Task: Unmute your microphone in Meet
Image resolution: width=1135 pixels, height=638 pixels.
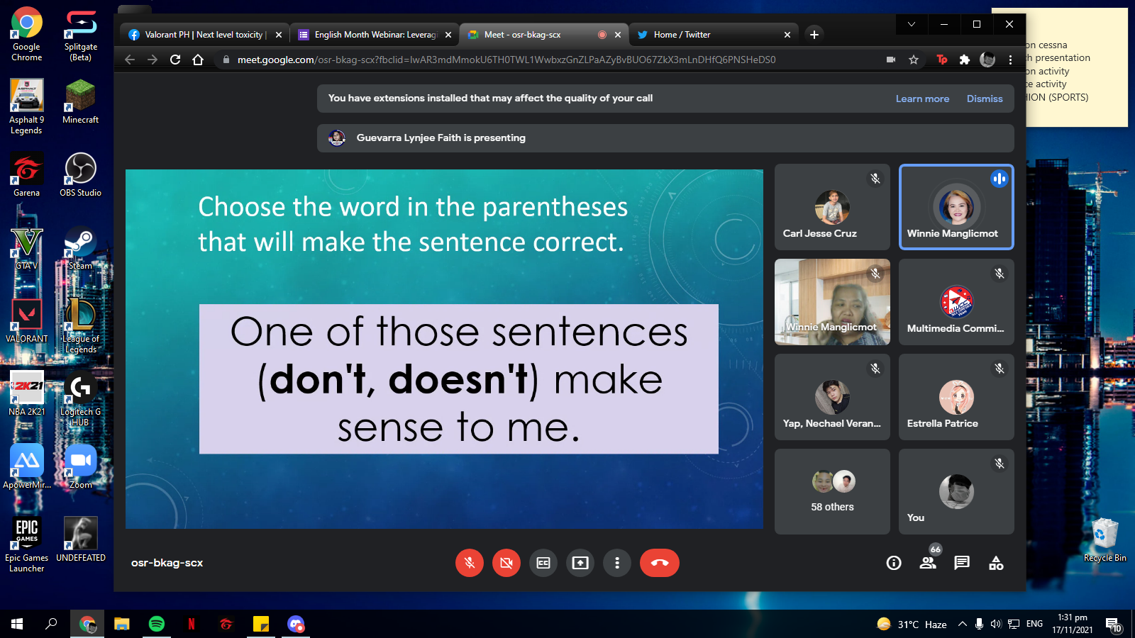Action: [x=470, y=563]
